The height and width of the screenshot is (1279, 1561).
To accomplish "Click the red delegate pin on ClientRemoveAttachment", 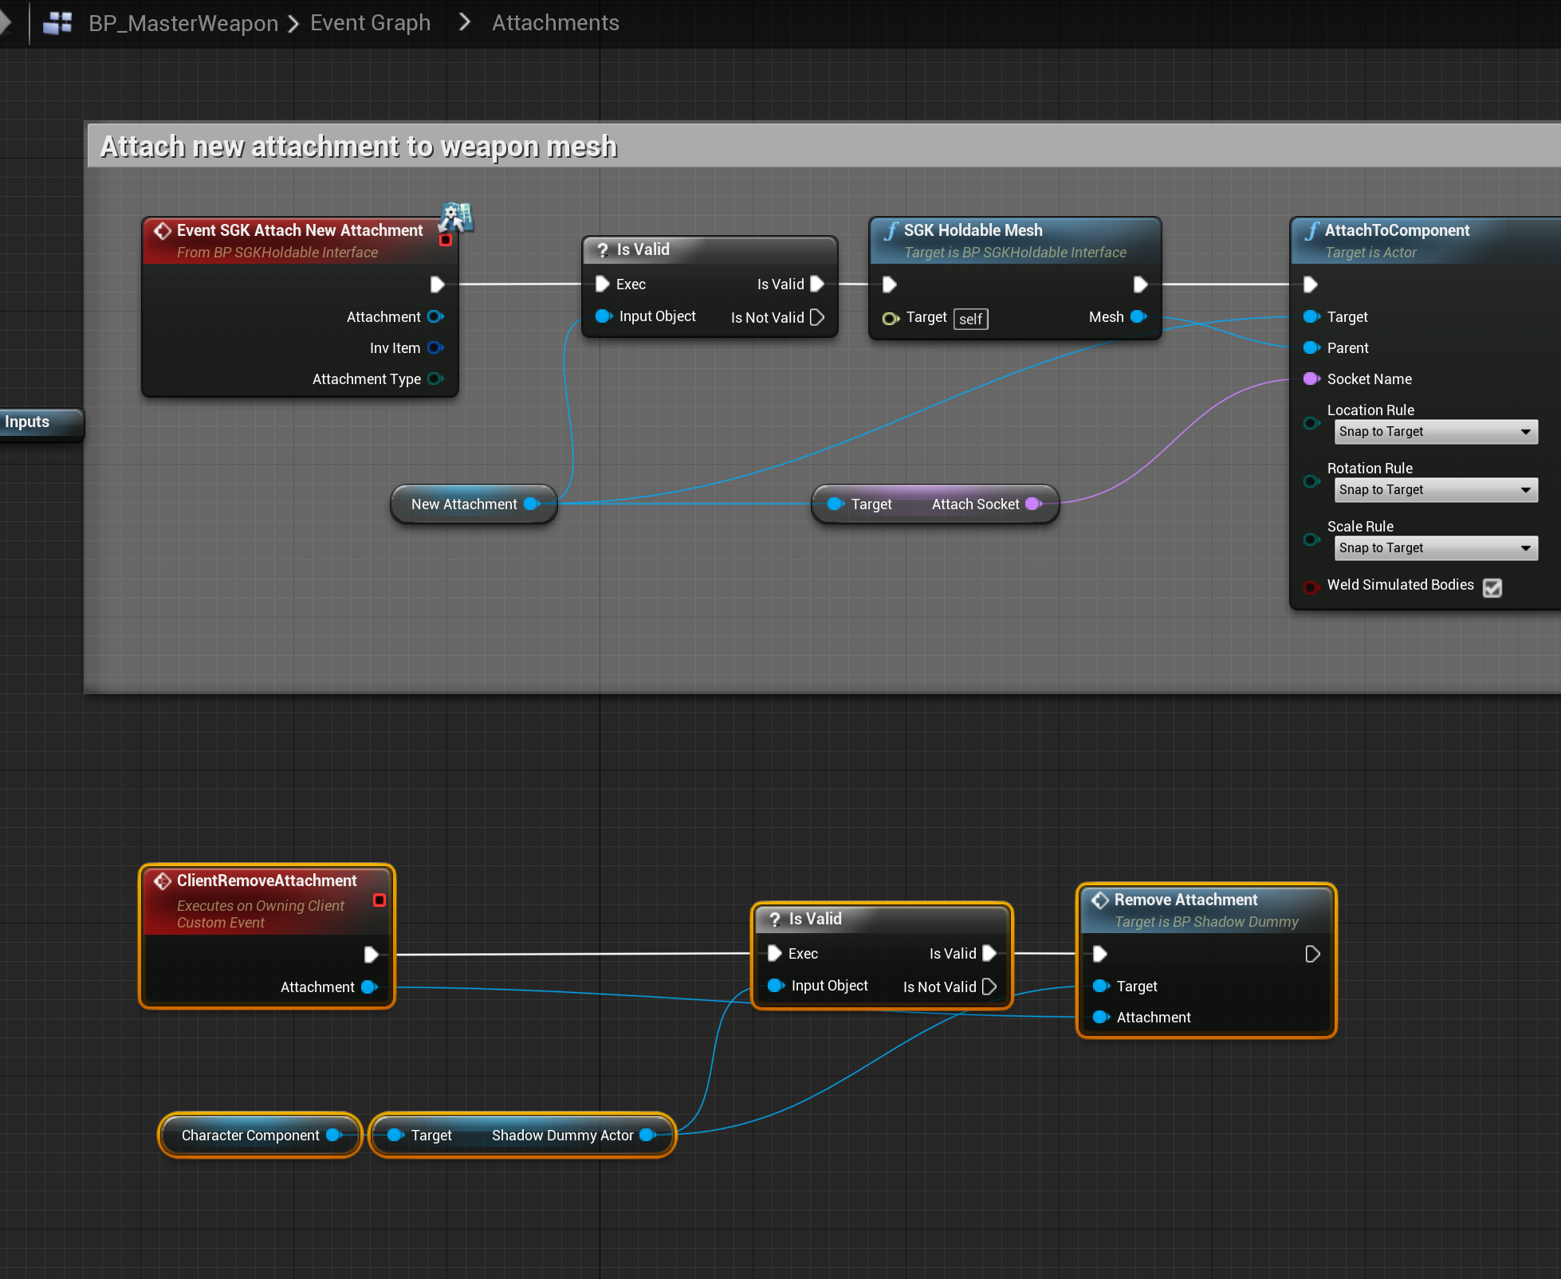I will (x=379, y=900).
